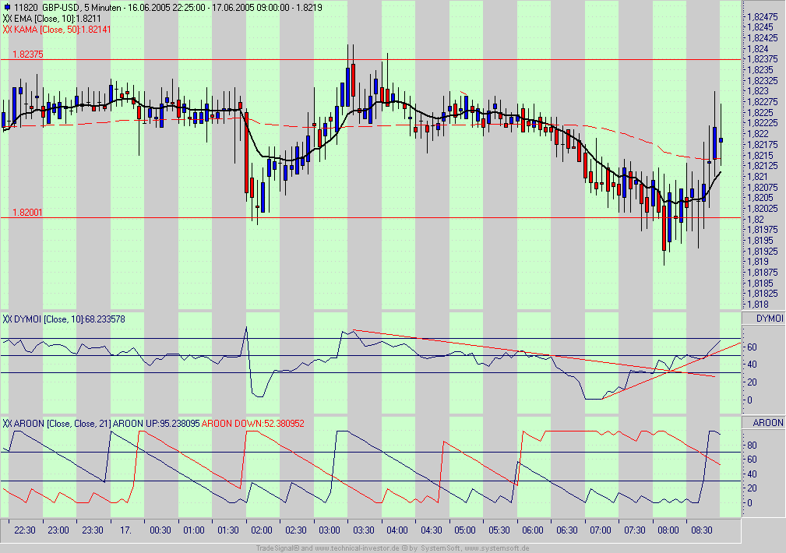Click the 80 value on the AROON scale
The height and width of the screenshot is (553, 786).
point(752,446)
